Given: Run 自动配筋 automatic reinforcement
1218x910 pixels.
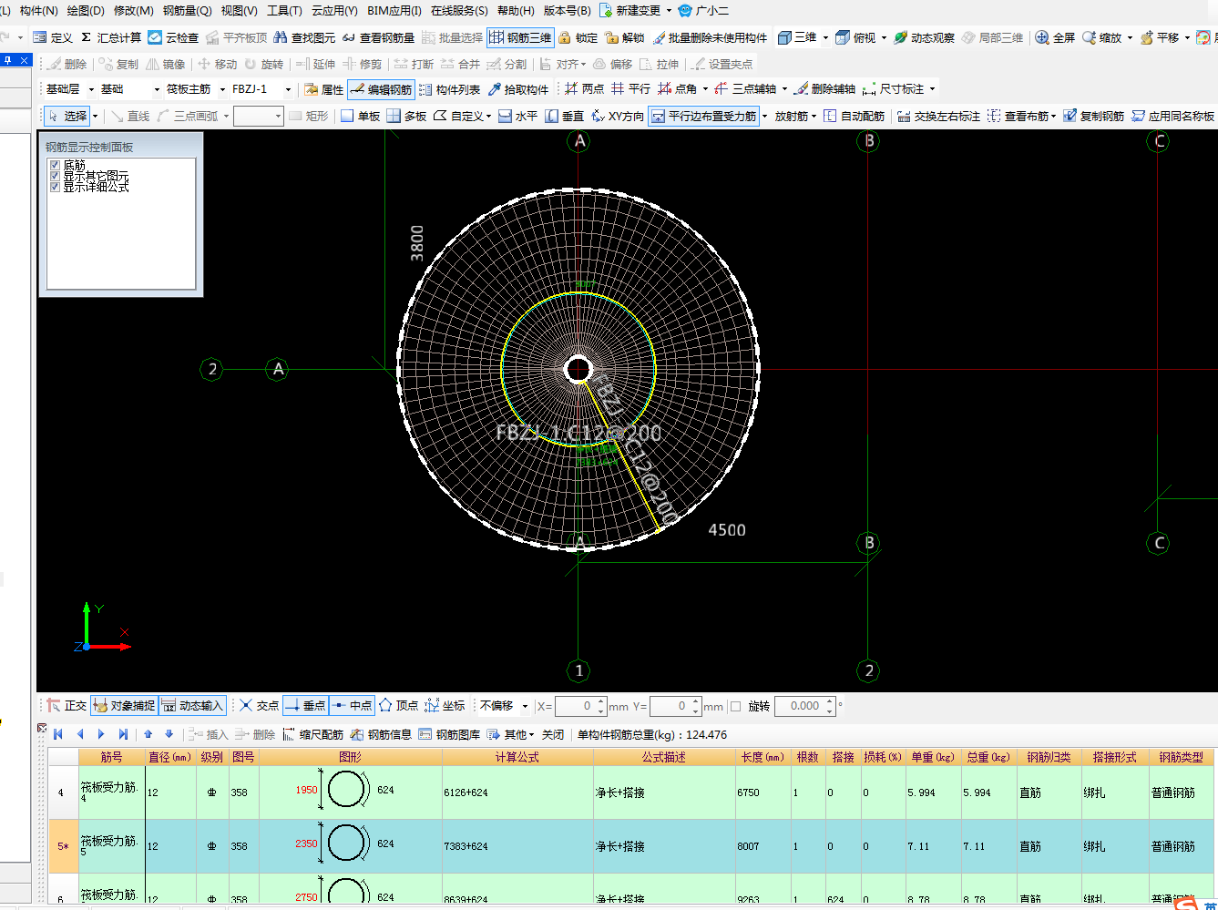Looking at the screenshot, I should point(854,116).
